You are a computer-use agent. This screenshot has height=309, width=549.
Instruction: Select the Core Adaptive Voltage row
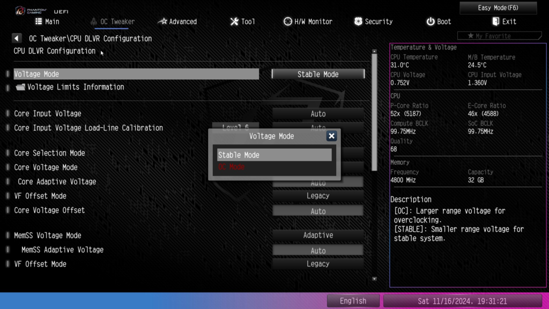(x=57, y=182)
